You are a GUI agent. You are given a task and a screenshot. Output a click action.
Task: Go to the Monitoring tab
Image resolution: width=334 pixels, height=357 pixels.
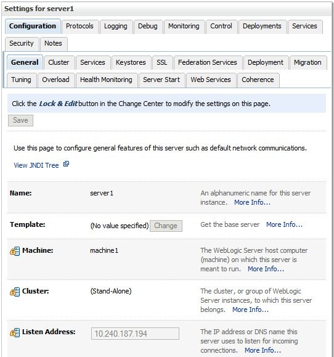(x=184, y=27)
